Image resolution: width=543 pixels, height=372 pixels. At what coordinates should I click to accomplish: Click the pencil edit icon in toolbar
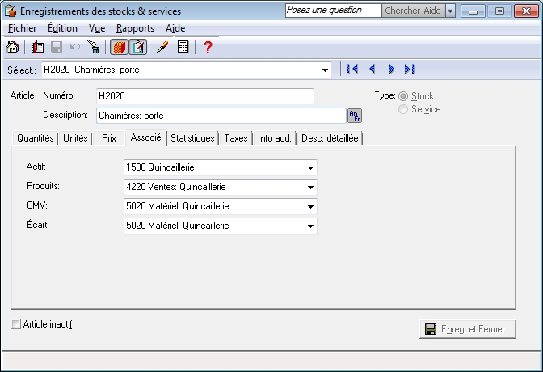(162, 48)
